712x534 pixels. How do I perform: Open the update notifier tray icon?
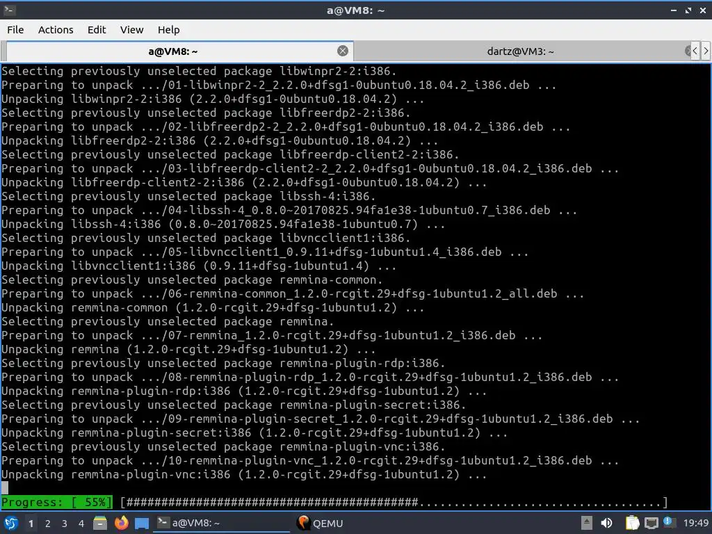[x=669, y=522]
